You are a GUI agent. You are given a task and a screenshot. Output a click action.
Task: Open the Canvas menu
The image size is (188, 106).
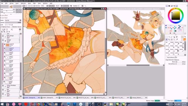pos(11,3)
